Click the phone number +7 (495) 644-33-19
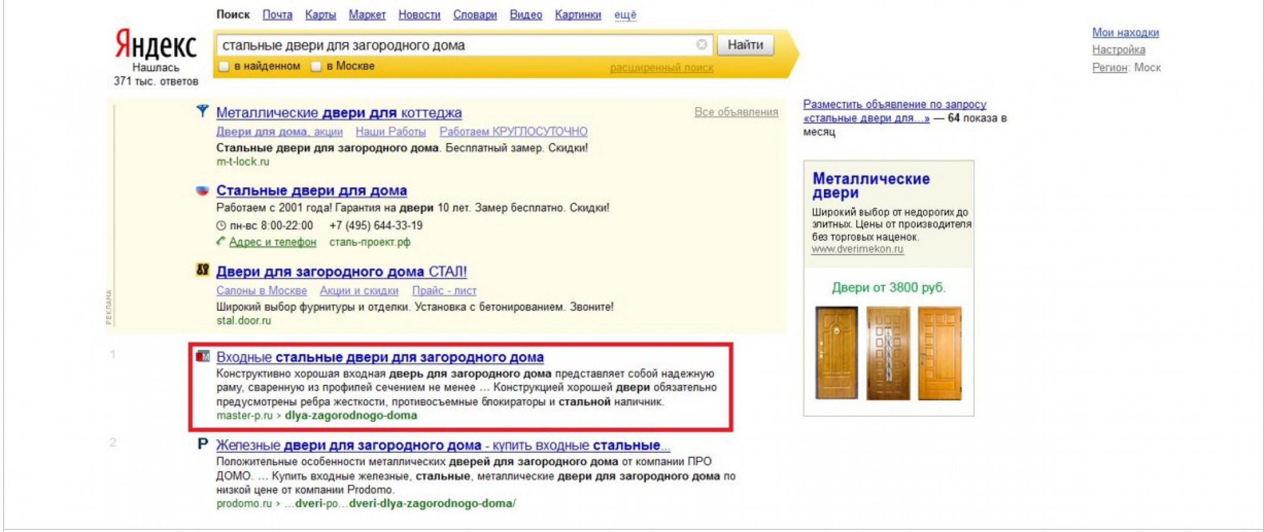Screen dimensions: 1264x532 coord(376,225)
